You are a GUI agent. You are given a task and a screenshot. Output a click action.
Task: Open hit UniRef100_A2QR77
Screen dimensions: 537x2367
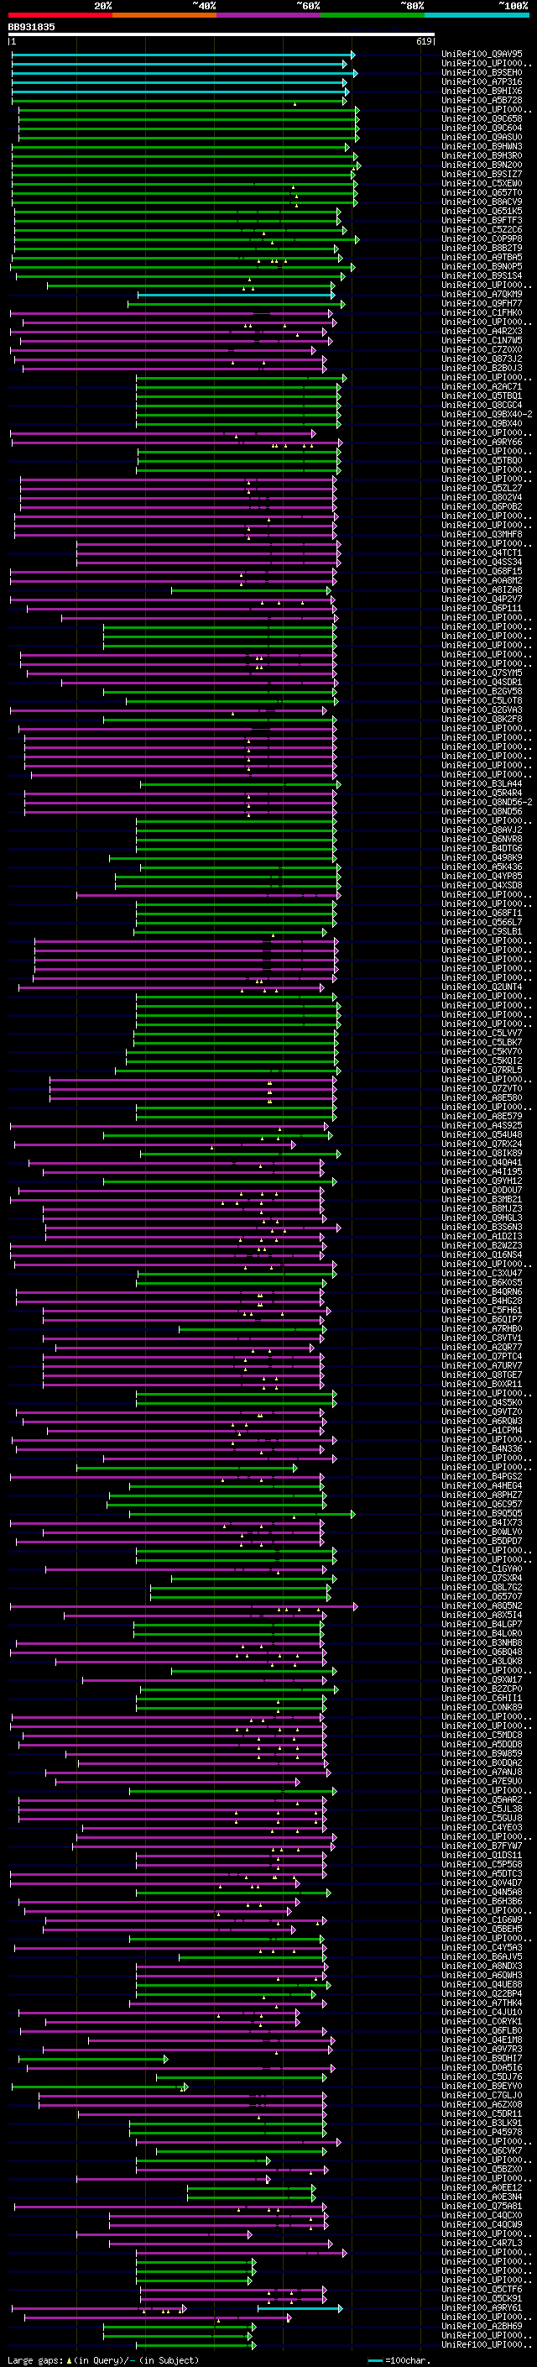coord(482,1347)
